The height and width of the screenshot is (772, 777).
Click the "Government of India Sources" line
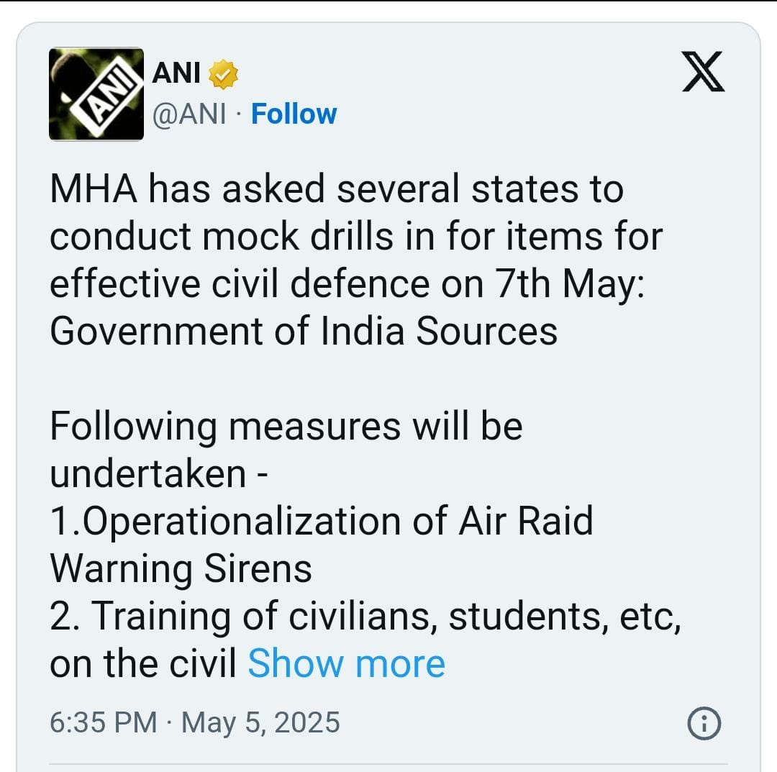(303, 332)
